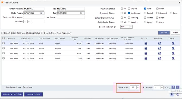View history icon for order WGL8872
Viewport: 182px width, 99px height.
point(160,48)
